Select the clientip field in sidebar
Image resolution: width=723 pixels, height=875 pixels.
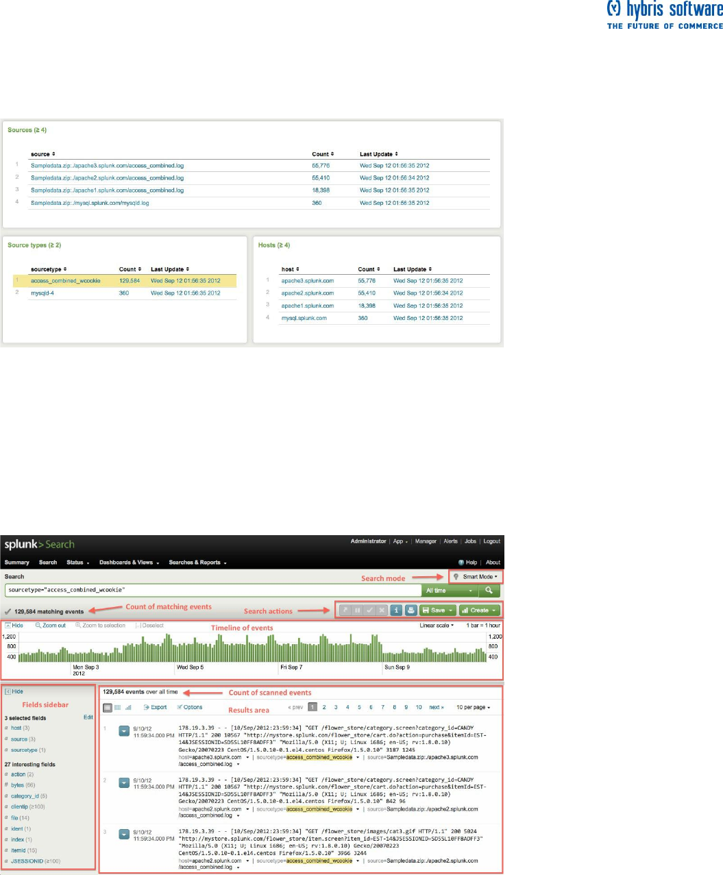pos(19,806)
